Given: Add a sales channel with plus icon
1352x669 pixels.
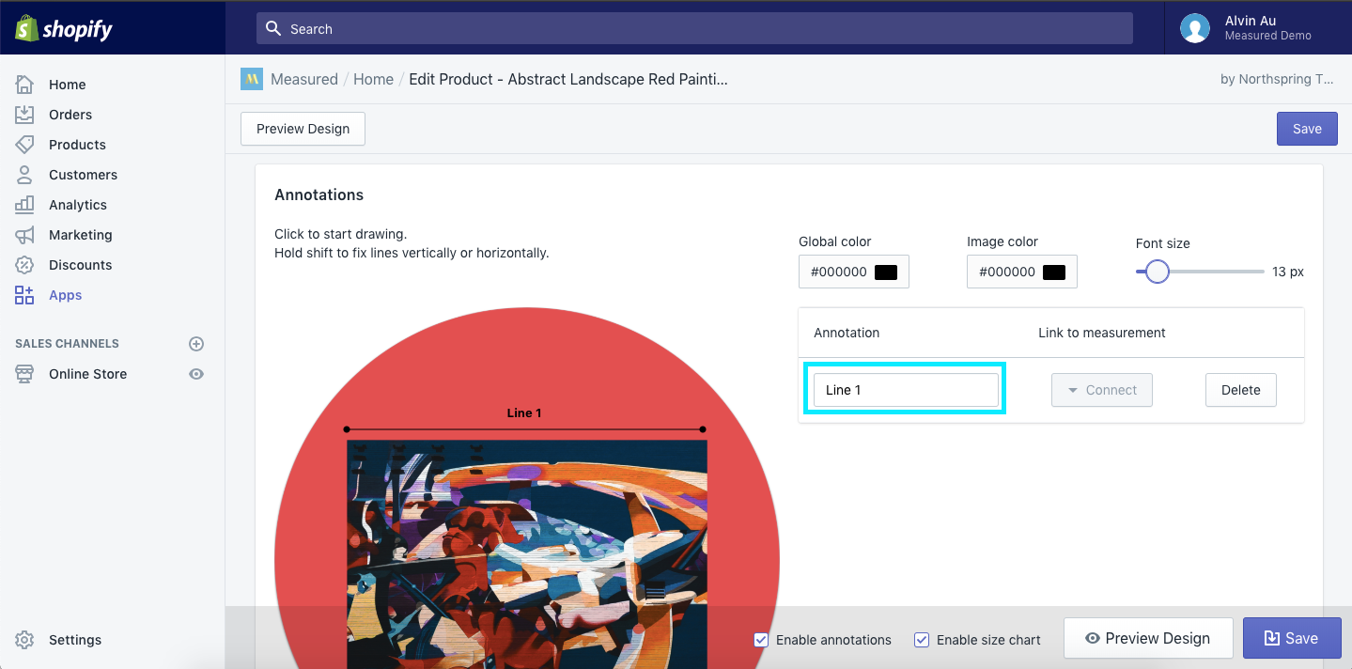Looking at the screenshot, I should [x=196, y=344].
